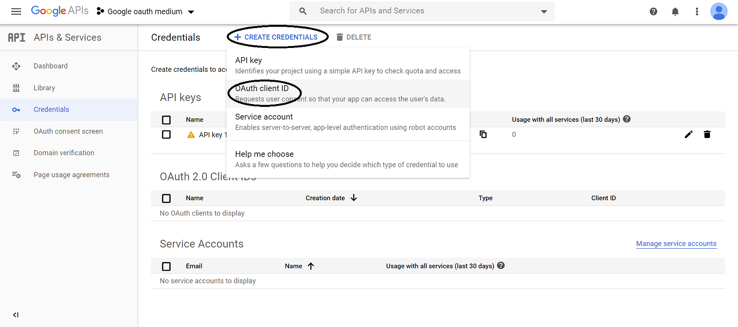Screen dimensions: 738x327
Task: Click the Credentials key icon
Action: 16,110
